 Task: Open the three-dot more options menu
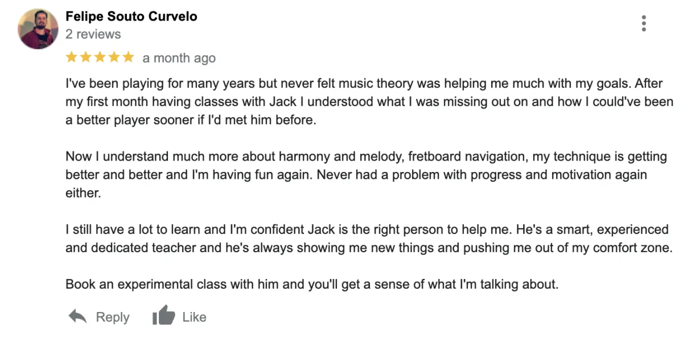[644, 23]
